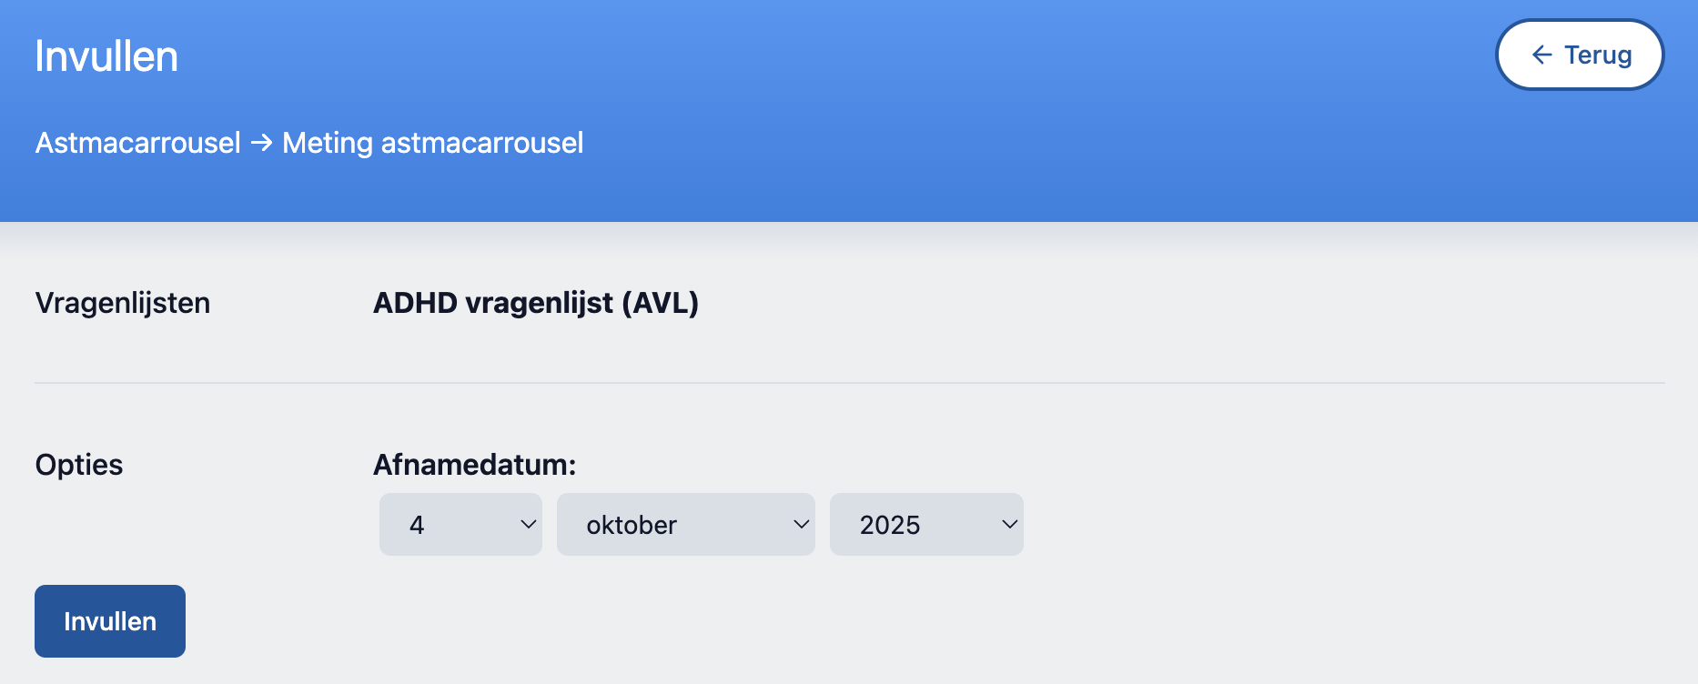Click the ADHD vragenlijst (AVL) title
The width and height of the screenshot is (1698, 684).
[536, 303]
